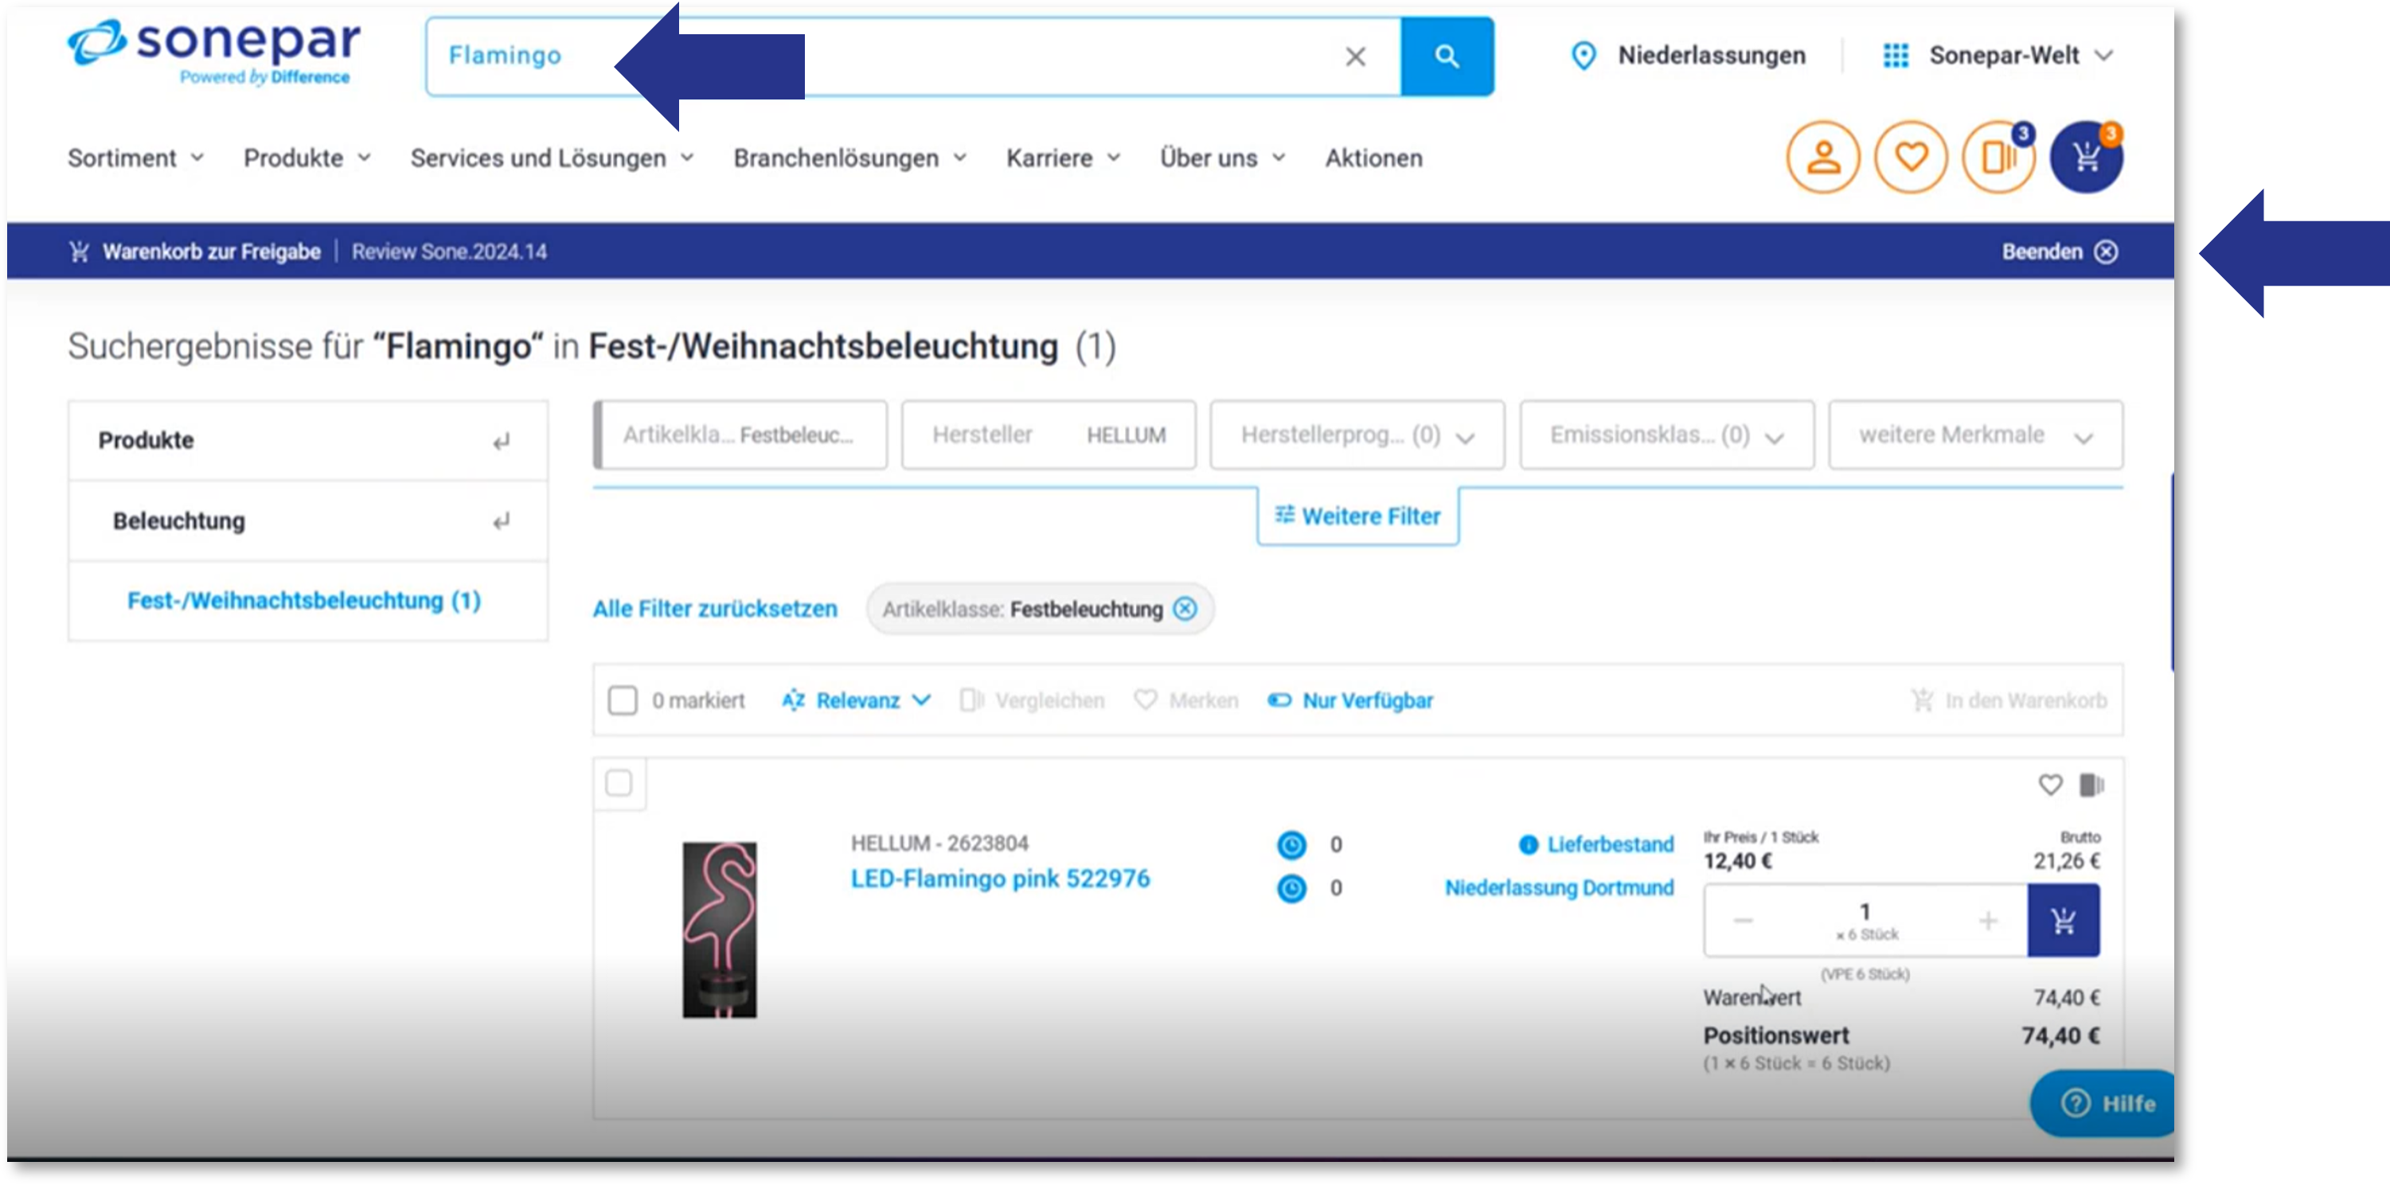This screenshot has height=1185, width=2390.
Task: Click the return arrow next to Beleuchtung
Action: [501, 521]
